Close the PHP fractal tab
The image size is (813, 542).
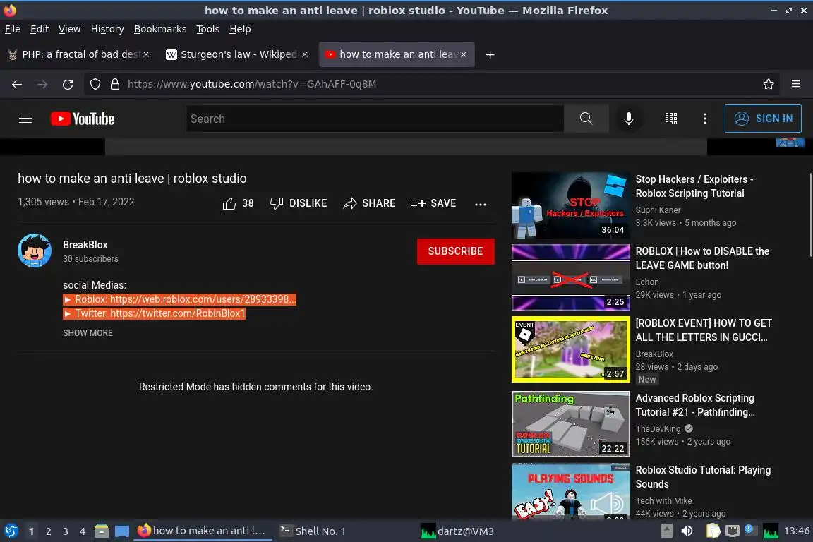pos(146,54)
